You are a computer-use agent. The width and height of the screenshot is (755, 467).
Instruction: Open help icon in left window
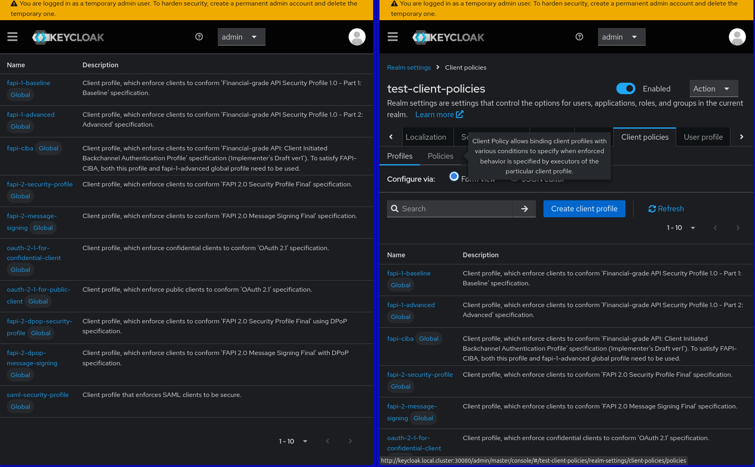tap(199, 37)
